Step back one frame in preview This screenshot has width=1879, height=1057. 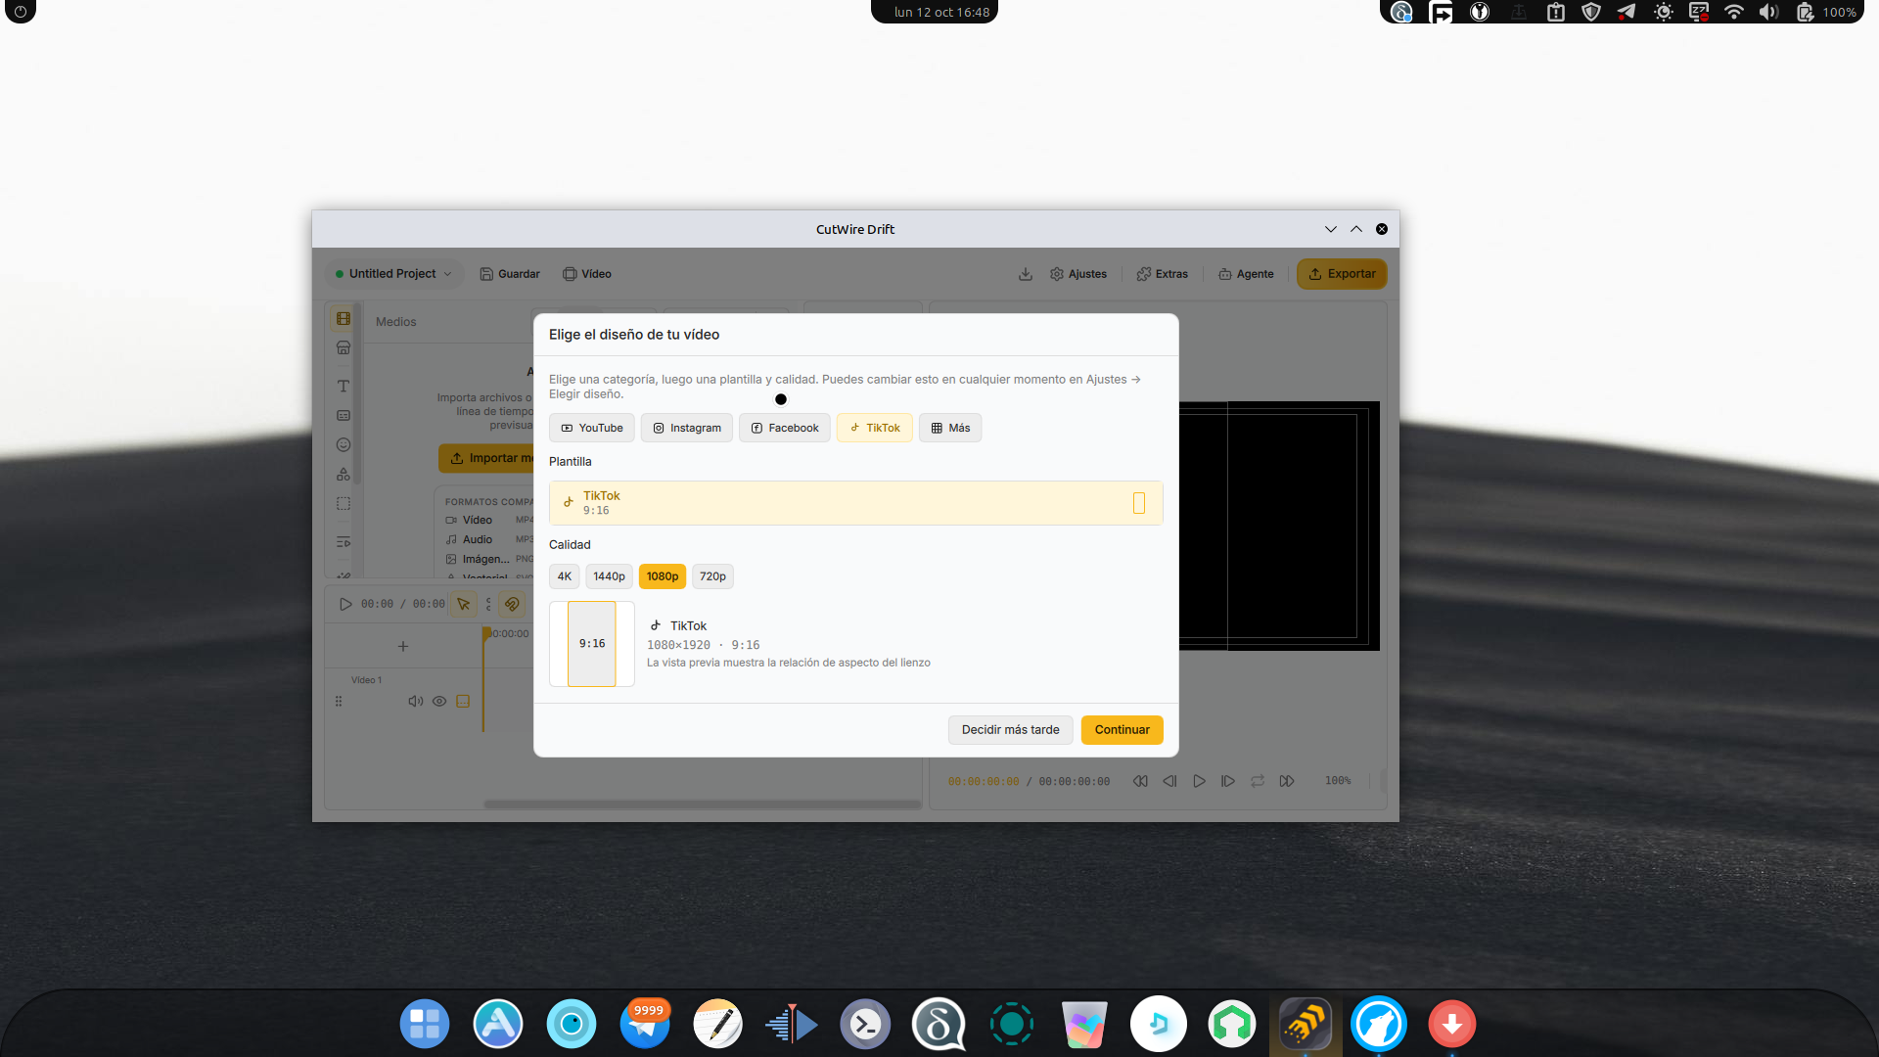point(1169,781)
